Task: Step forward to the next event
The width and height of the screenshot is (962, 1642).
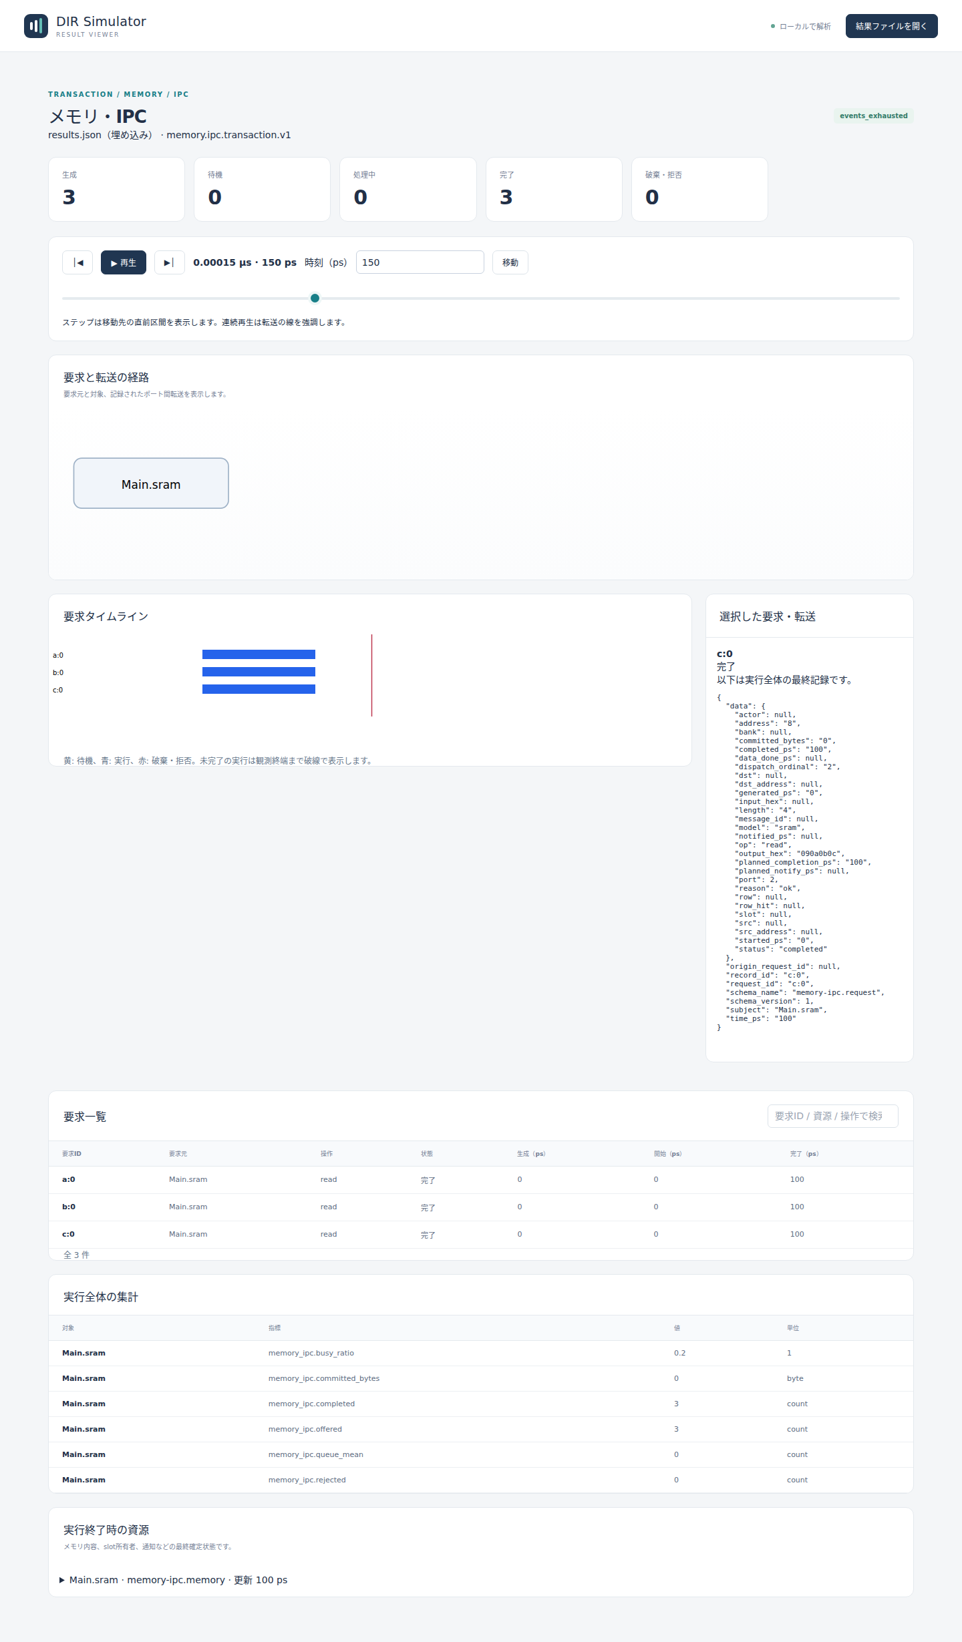Action: pyautogui.click(x=170, y=262)
